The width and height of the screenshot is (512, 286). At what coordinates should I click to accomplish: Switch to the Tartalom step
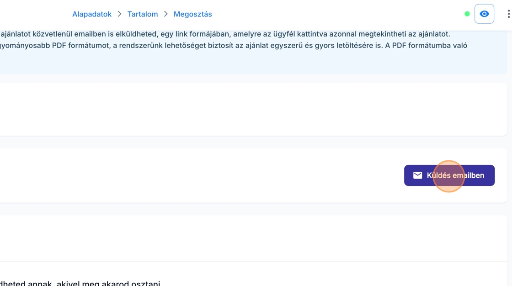pyautogui.click(x=143, y=14)
